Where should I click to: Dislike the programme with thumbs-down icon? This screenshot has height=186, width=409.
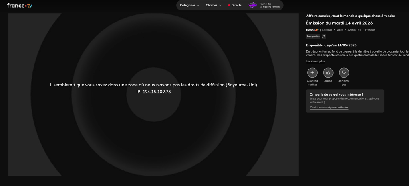coord(344,72)
